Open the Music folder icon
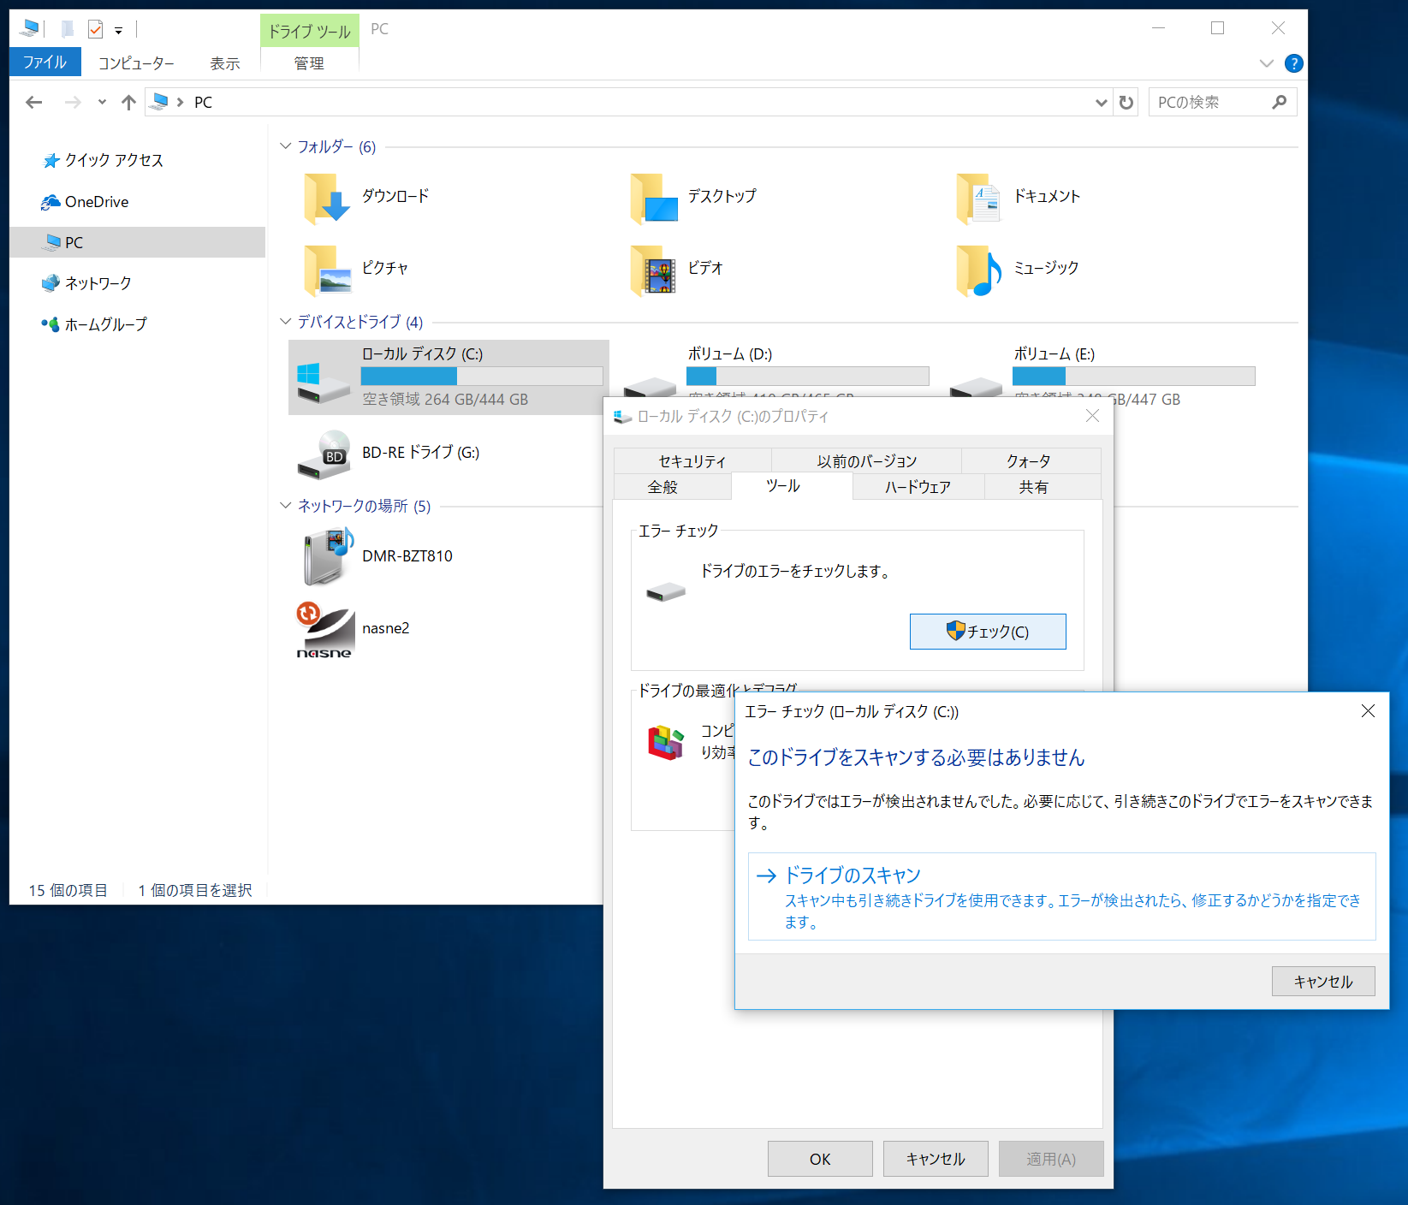 tap(977, 271)
